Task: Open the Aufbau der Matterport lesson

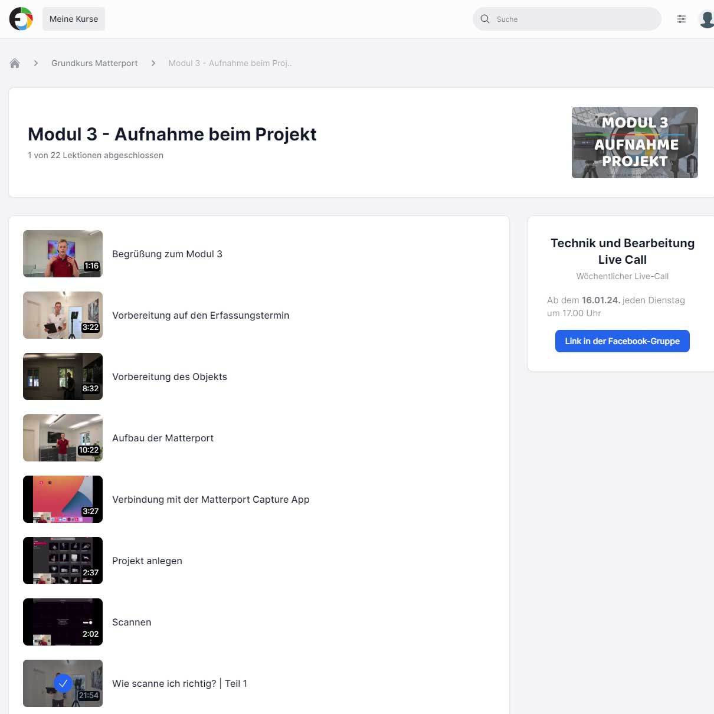Action: pos(163,438)
